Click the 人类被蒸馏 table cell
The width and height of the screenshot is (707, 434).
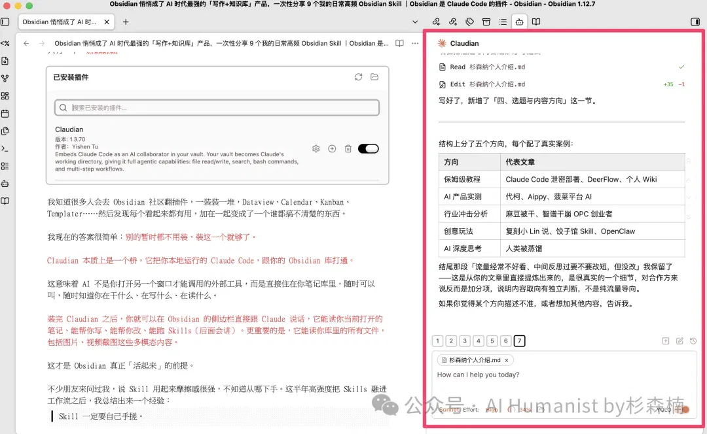[x=592, y=248]
